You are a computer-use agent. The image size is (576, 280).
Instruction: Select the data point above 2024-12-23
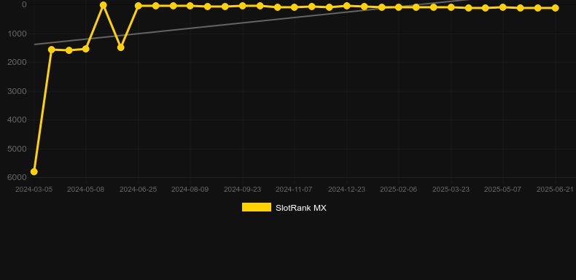coord(346,6)
